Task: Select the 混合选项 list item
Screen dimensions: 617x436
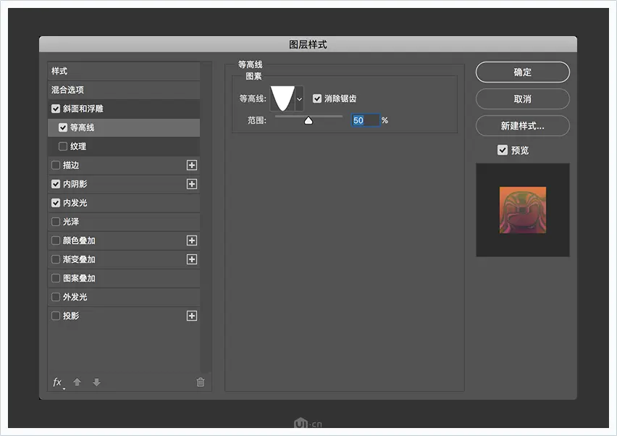Action: tap(124, 90)
